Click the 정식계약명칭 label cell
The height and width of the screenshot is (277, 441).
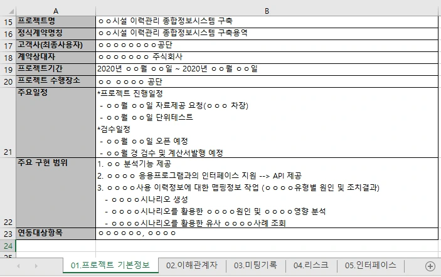click(56, 34)
